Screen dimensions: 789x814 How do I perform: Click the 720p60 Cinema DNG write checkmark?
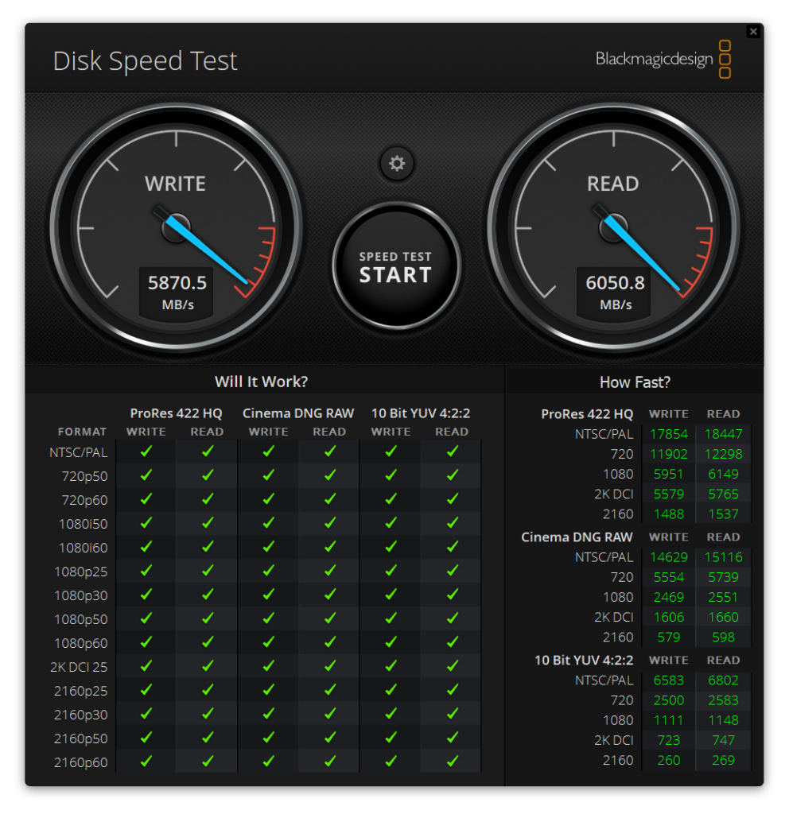[x=269, y=499]
